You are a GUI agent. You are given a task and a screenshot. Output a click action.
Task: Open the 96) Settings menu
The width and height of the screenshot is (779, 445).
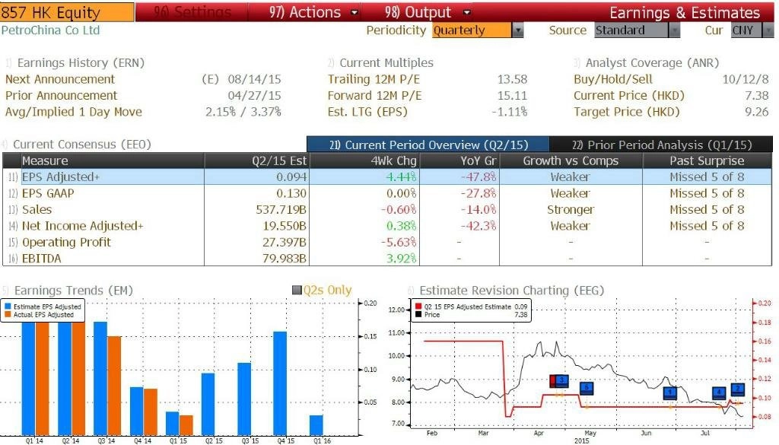click(192, 12)
